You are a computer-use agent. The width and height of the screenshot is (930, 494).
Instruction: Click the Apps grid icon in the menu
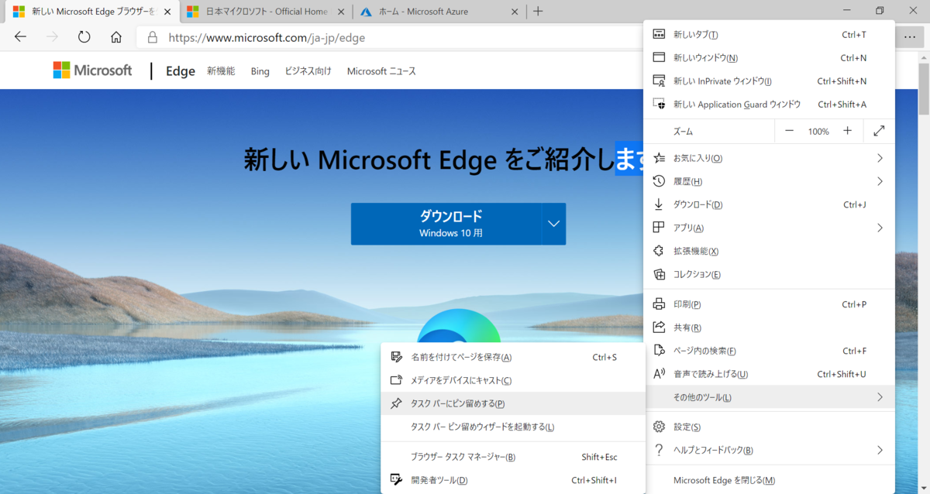(660, 228)
